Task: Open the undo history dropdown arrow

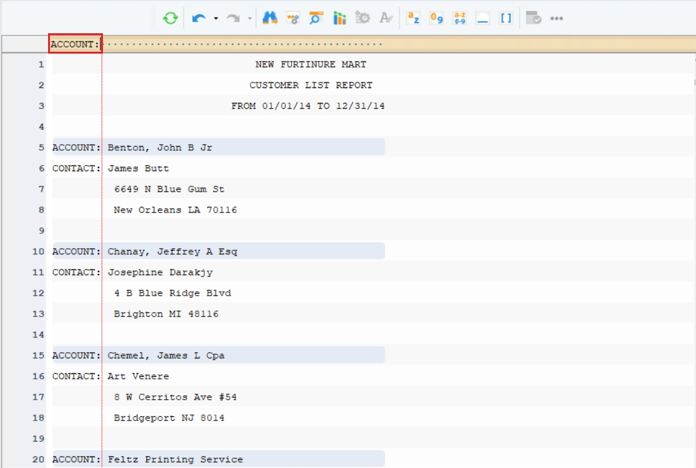Action: tap(216, 18)
